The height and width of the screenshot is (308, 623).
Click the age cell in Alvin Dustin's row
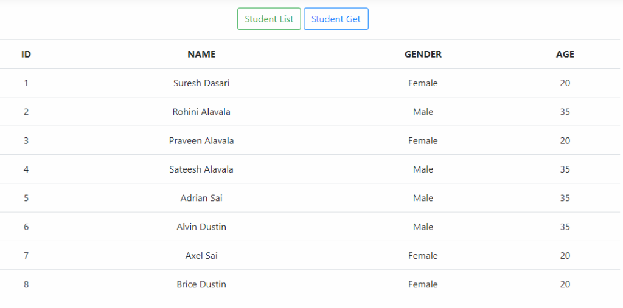565,227
